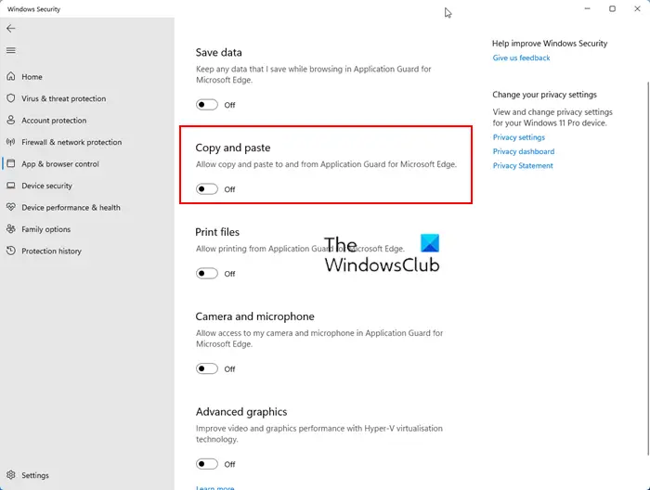Click the Firewall & network protection antenna icon
Screen dimensions: 650x490
(x=11, y=142)
